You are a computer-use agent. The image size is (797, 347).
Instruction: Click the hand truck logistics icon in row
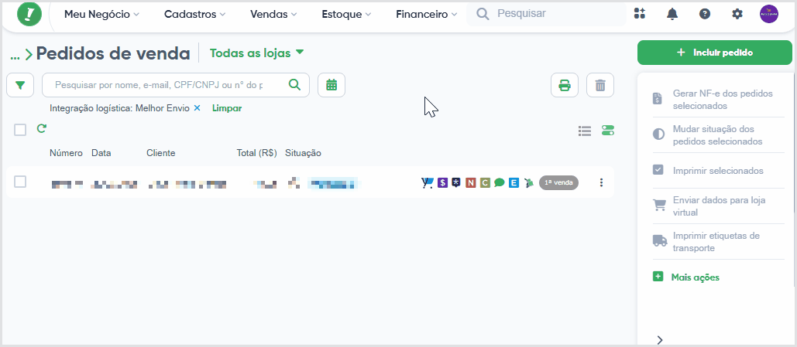(528, 182)
